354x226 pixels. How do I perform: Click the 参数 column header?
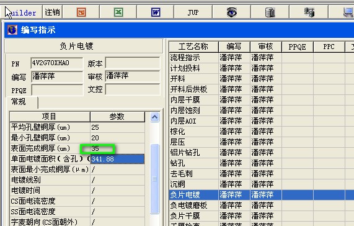click(x=117, y=117)
